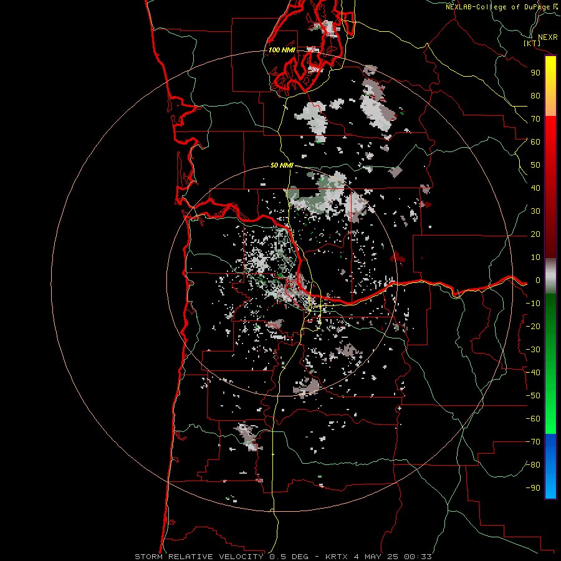Click the positive 70 scale label
561x561 pixels.
point(535,119)
